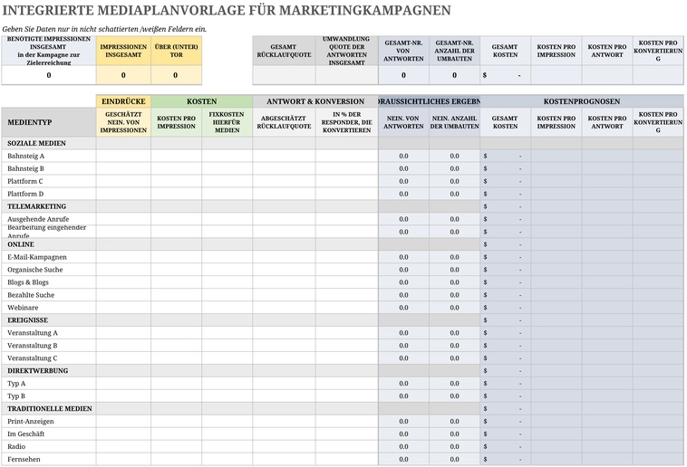Click the response rate cell for Radio

[284, 446]
